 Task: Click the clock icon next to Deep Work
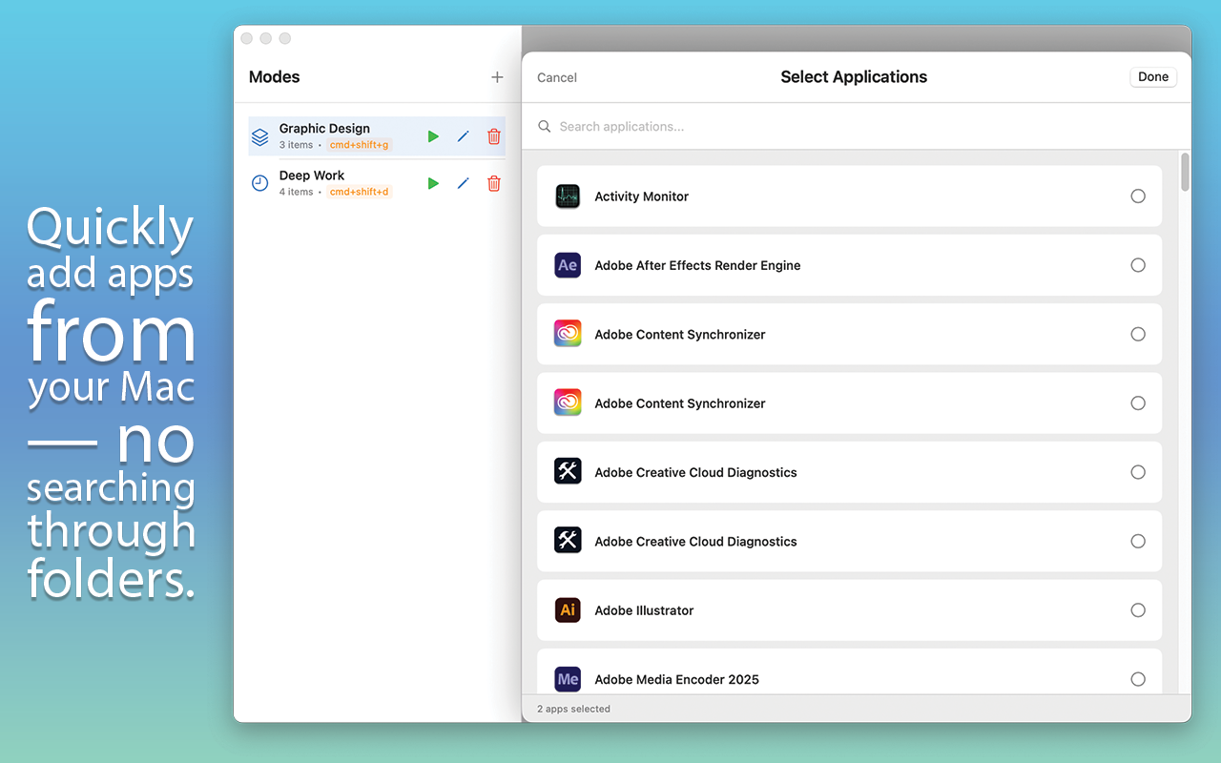click(259, 183)
